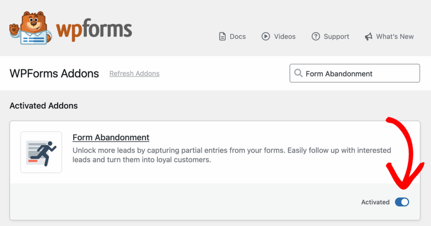This screenshot has width=431, height=226.
Task: Click the wpforms wordmark text
Action: tap(94, 29)
